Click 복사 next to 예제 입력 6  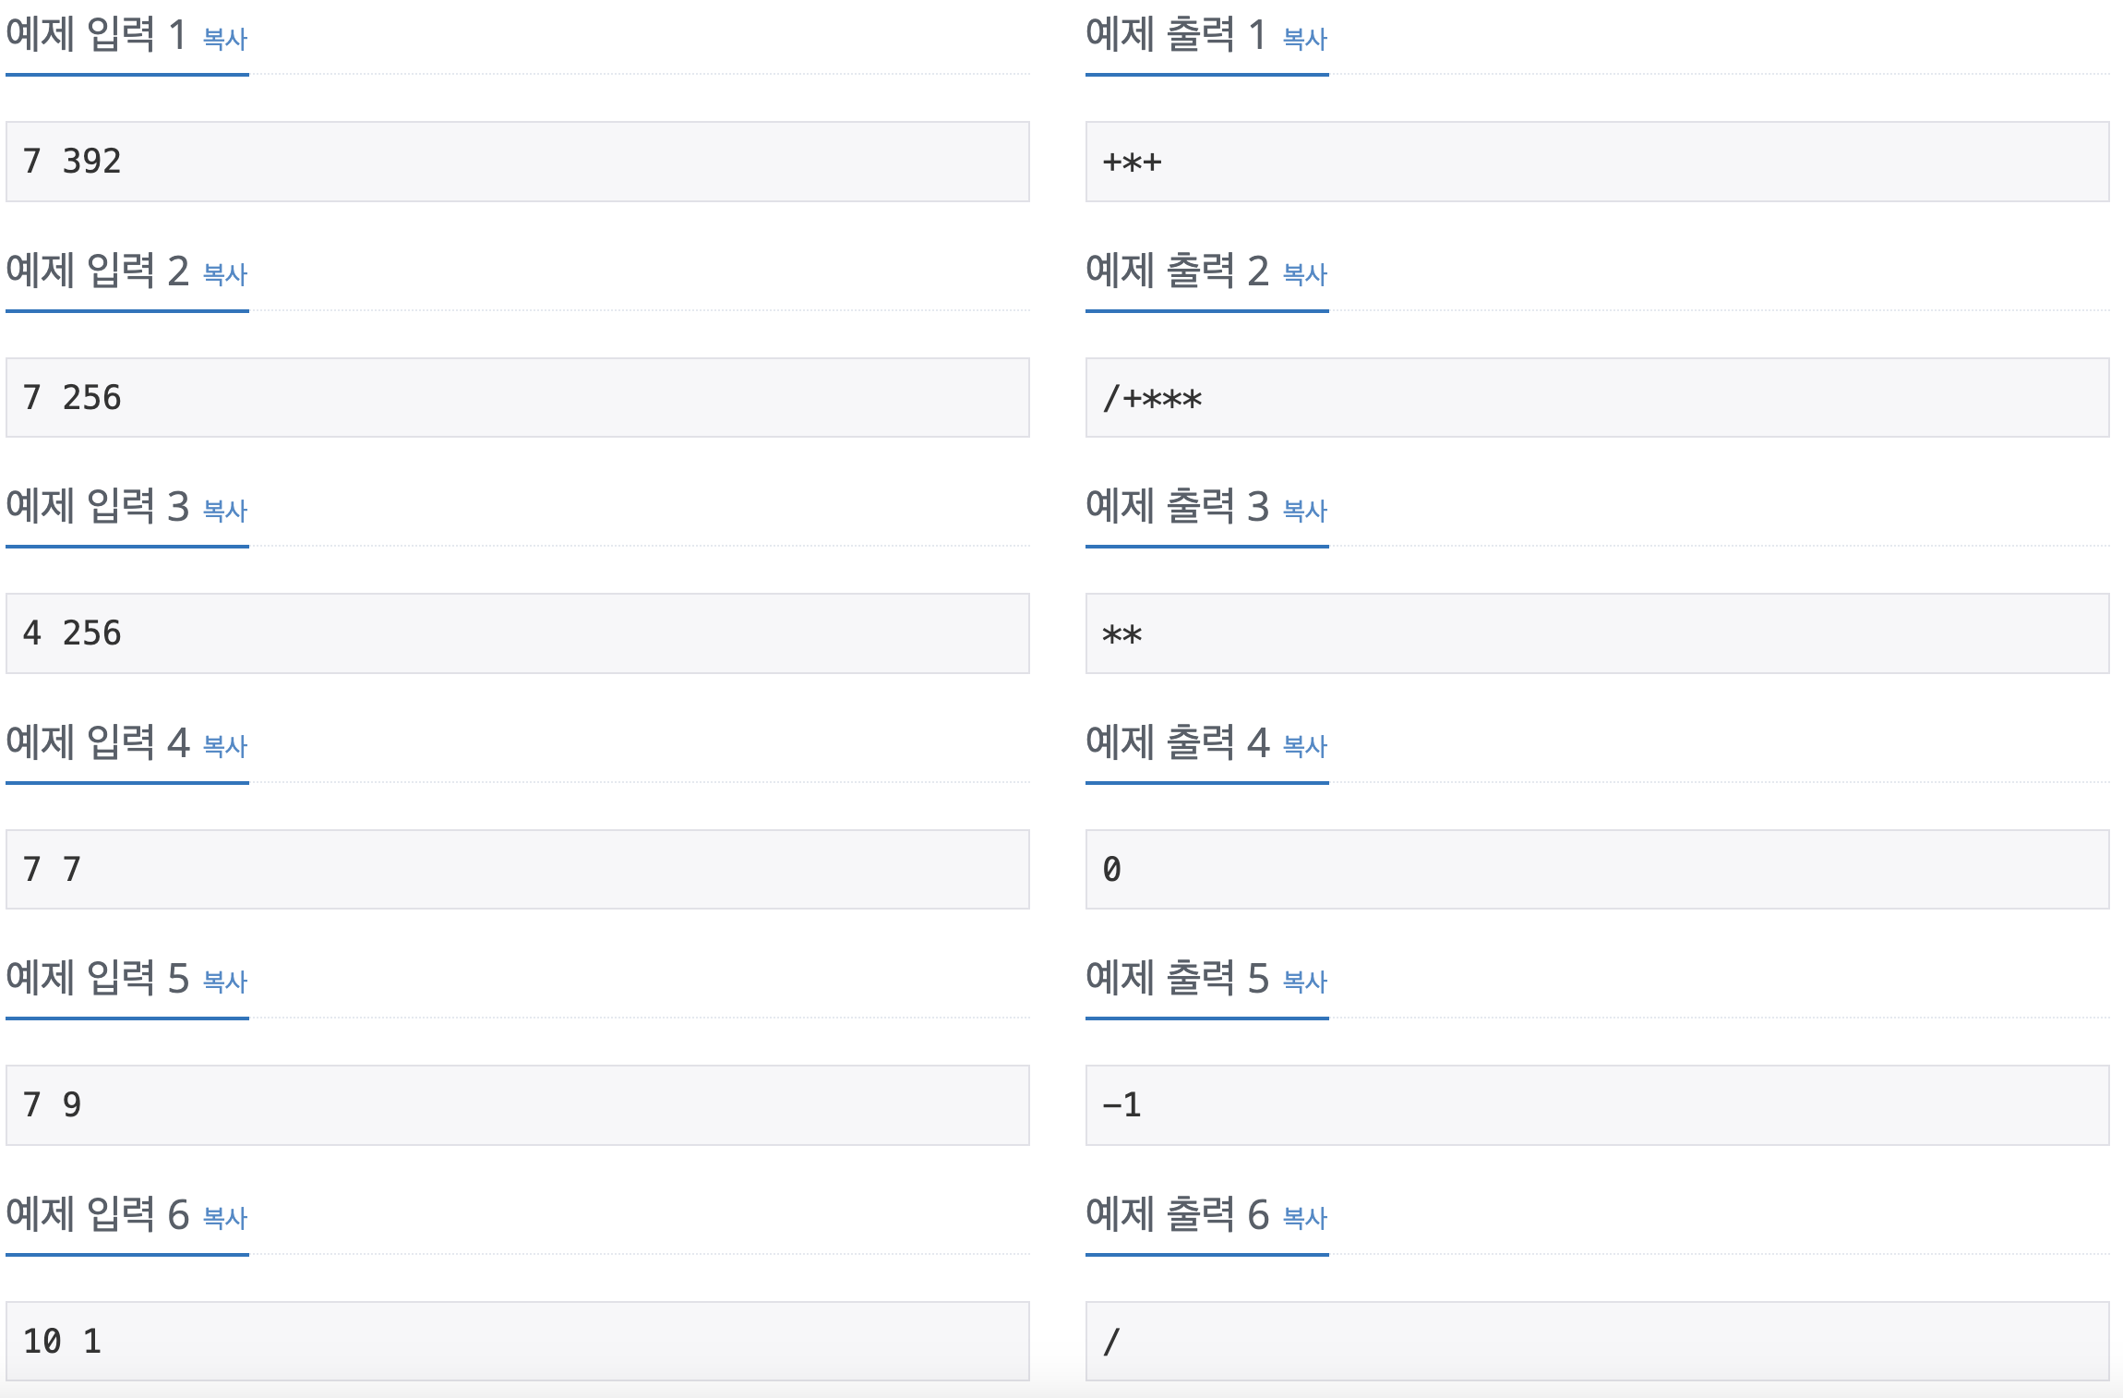pyautogui.click(x=225, y=1218)
